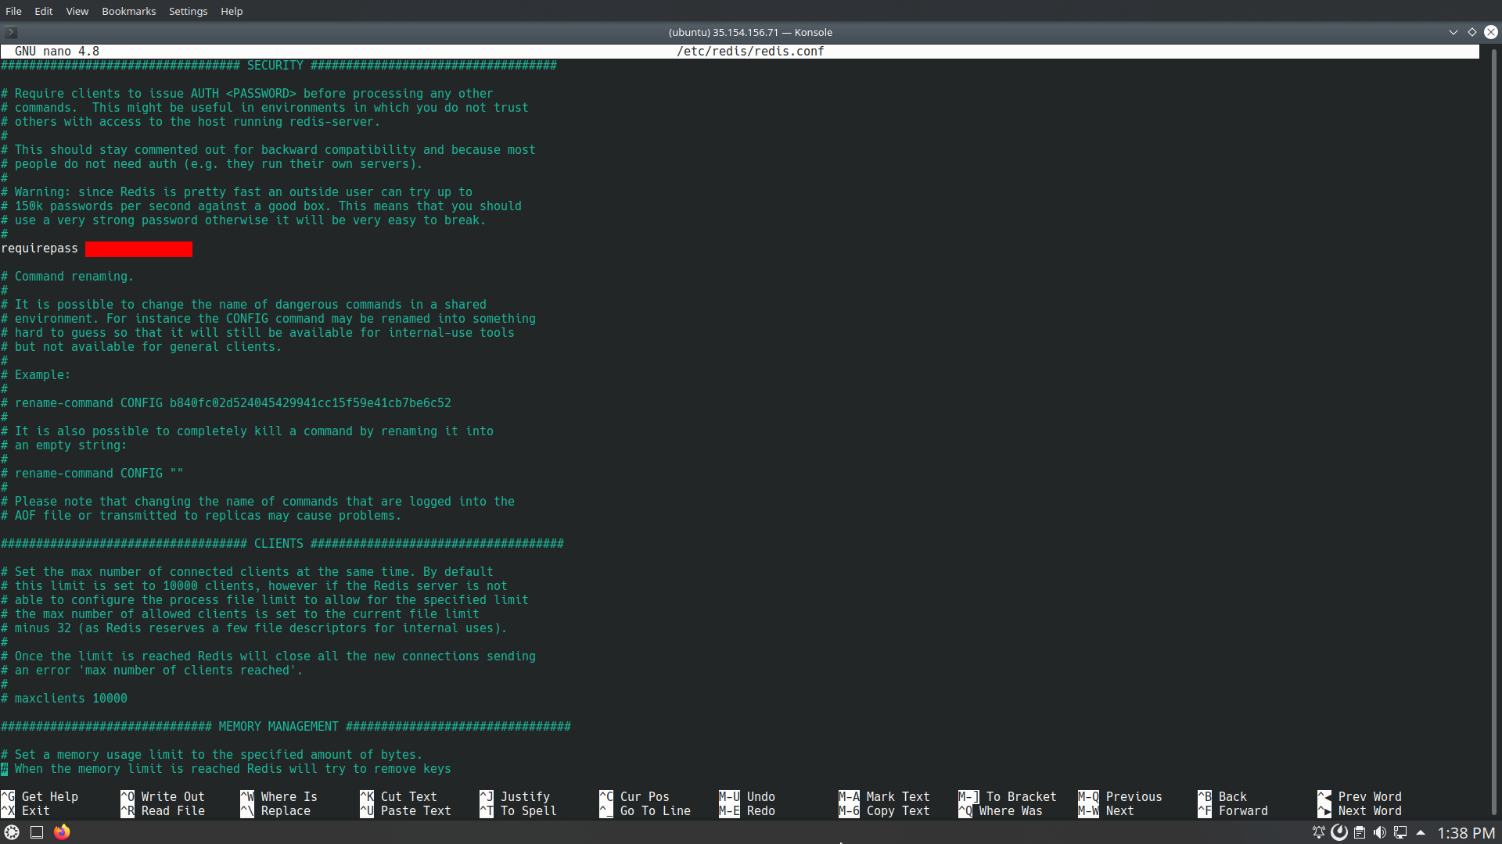The width and height of the screenshot is (1502, 844).
Task: Open the View menu
Action: tap(76, 11)
